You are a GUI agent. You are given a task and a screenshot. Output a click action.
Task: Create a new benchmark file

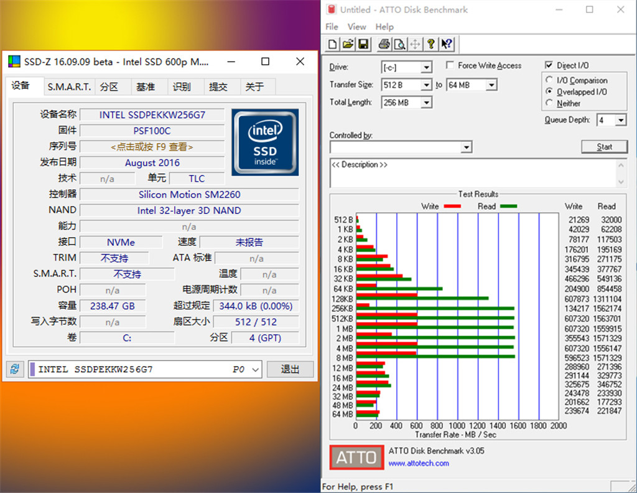tap(333, 44)
